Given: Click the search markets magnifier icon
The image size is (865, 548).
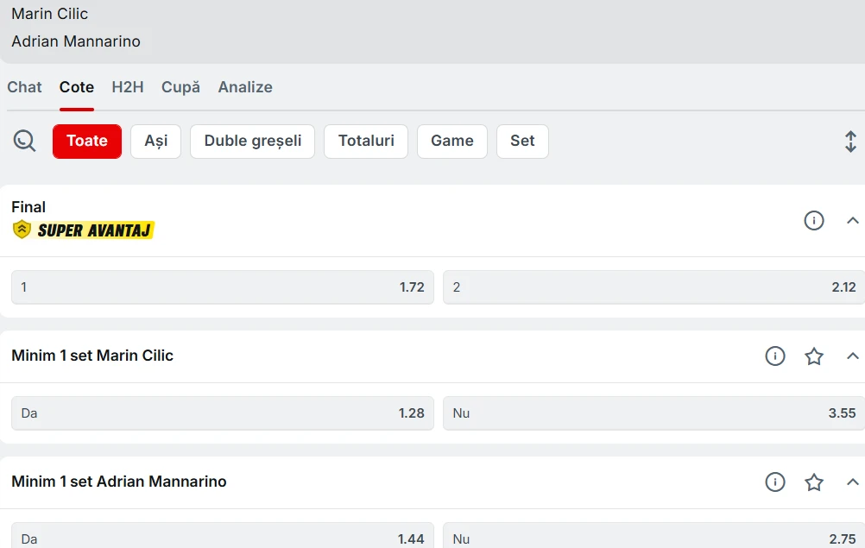Looking at the screenshot, I should (25, 141).
